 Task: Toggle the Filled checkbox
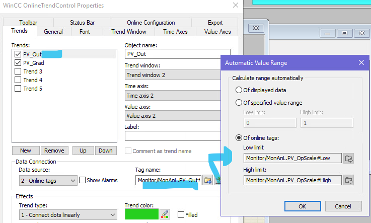pyautogui.click(x=181, y=215)
